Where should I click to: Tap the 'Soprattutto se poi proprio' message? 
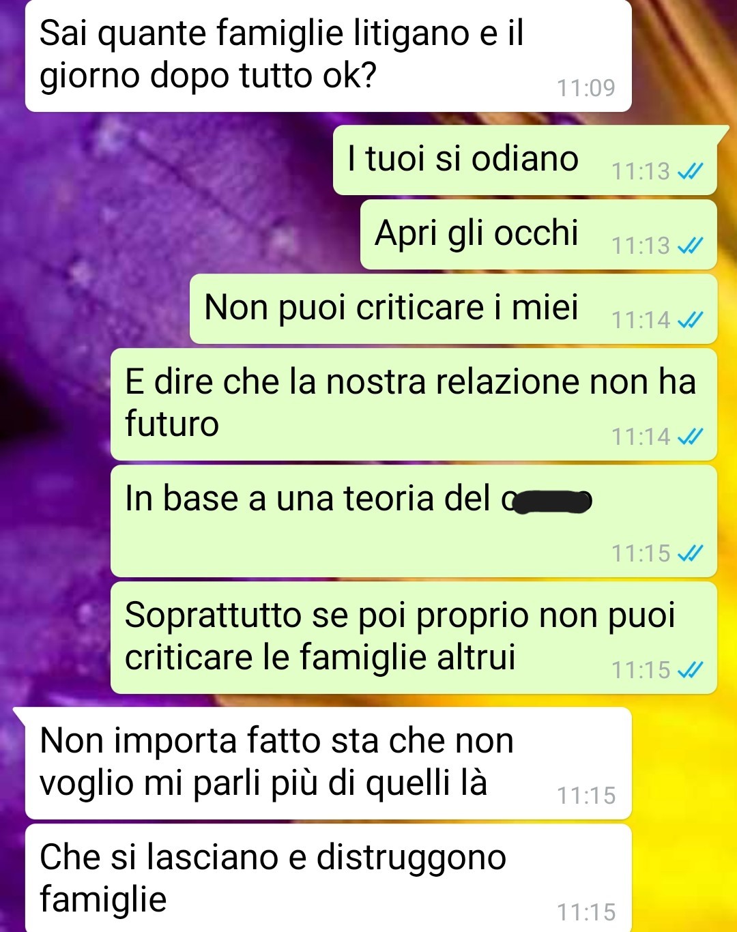point(414,637)
